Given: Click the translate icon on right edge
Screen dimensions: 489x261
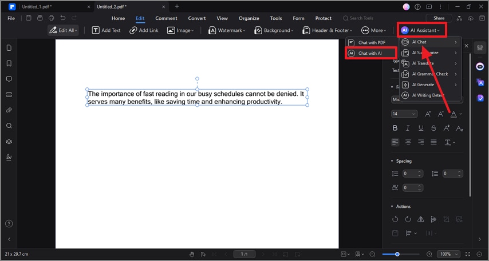Looking at the screenshot, I should [480, 82].
